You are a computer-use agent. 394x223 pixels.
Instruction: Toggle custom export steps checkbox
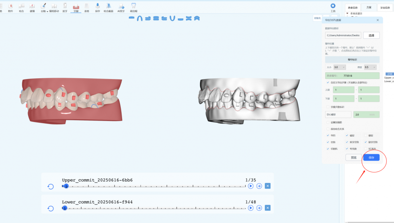[x=328, y=83]
